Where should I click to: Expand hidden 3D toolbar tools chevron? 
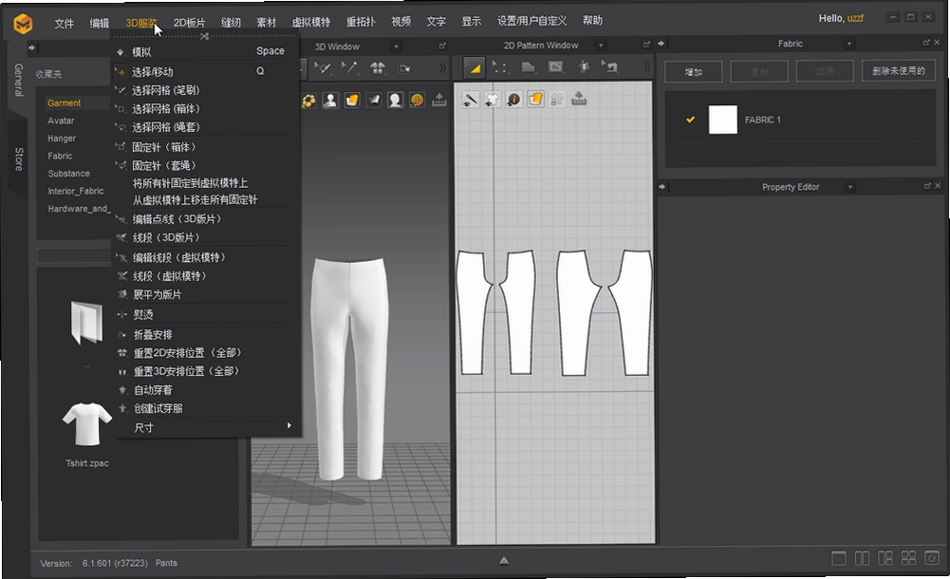pyautogui.click(x=442, y=67)
